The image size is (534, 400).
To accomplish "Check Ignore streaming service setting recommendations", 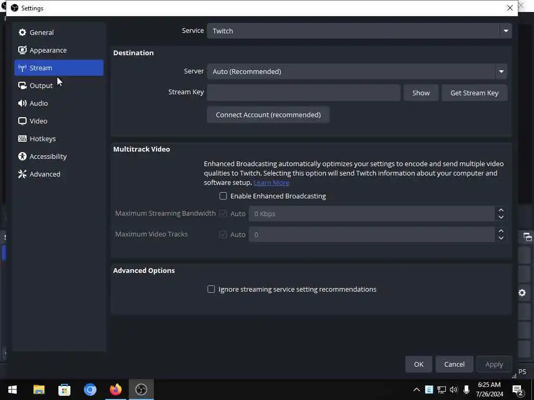I will tap(211, 289).
